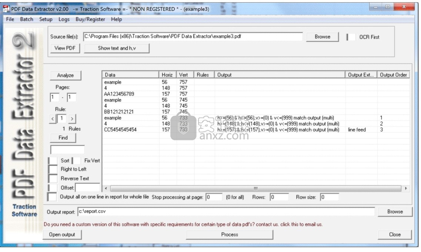The width and height of the screenshot is (421, 252).
Task: Enable the OCR First checkbox
Action: tap(351, 37)
